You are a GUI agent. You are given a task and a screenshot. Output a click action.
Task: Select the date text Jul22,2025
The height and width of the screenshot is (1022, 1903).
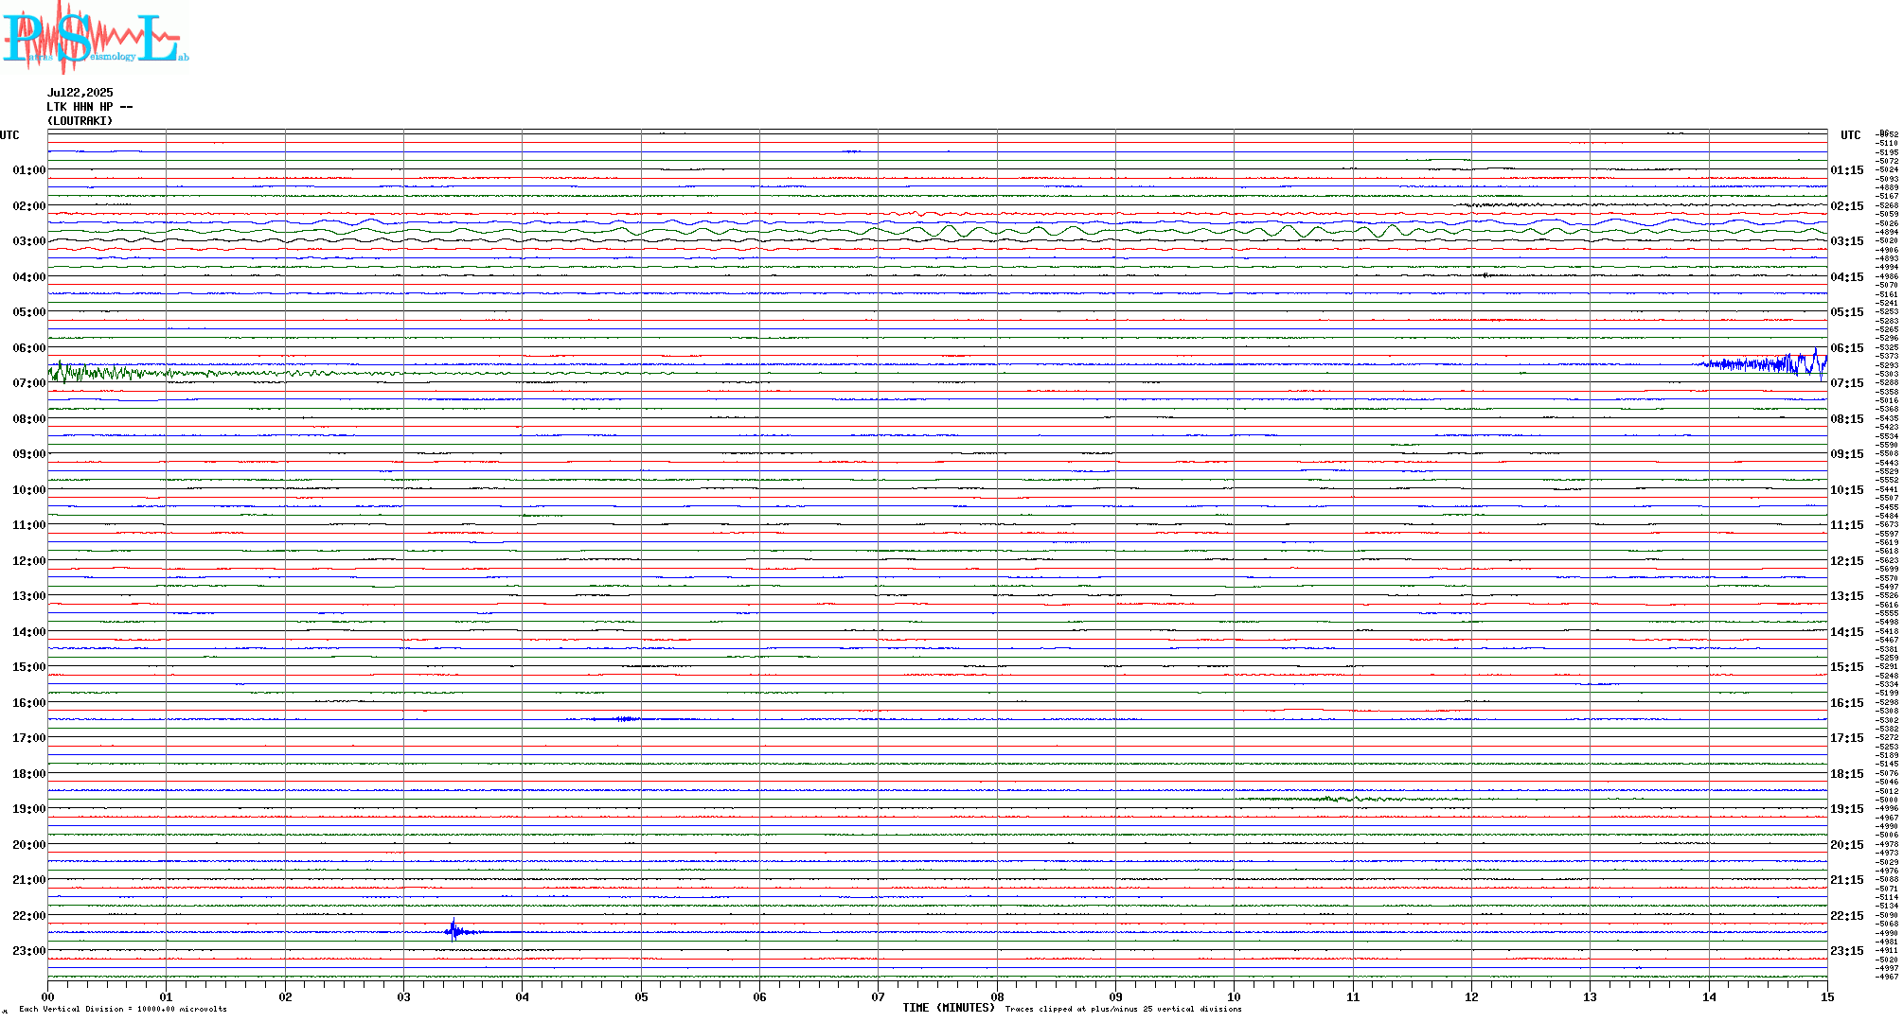pos(80,93)
